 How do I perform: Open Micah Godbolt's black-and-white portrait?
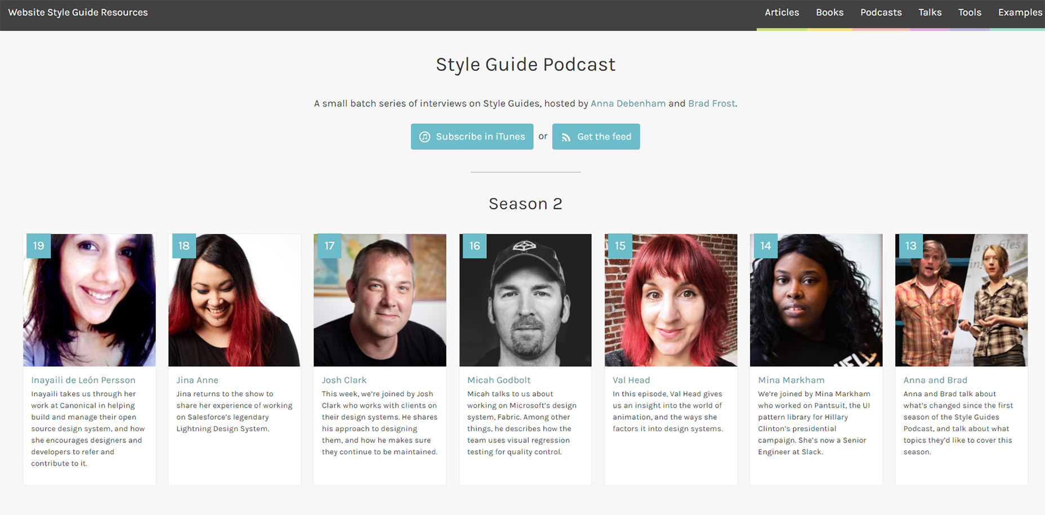click(525, 300)
